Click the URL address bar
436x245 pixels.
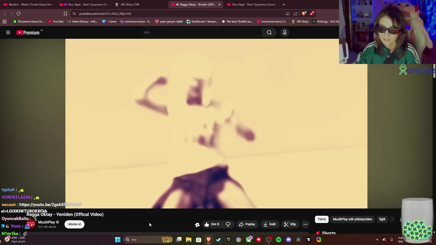tap(177, 14)
